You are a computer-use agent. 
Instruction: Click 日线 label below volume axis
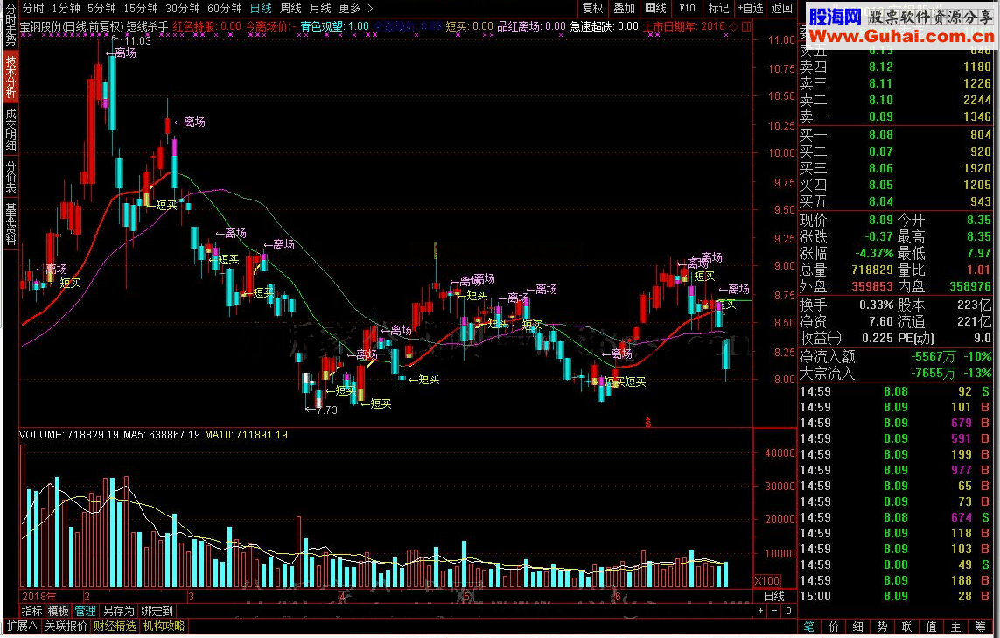click(774, 596)
